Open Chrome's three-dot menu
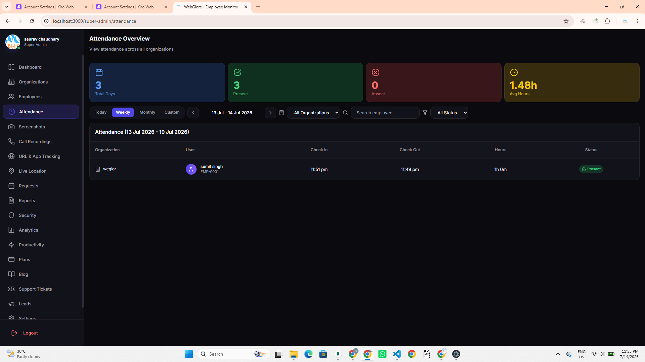Viewport: 645px width, 362px height. coord(637,21)
